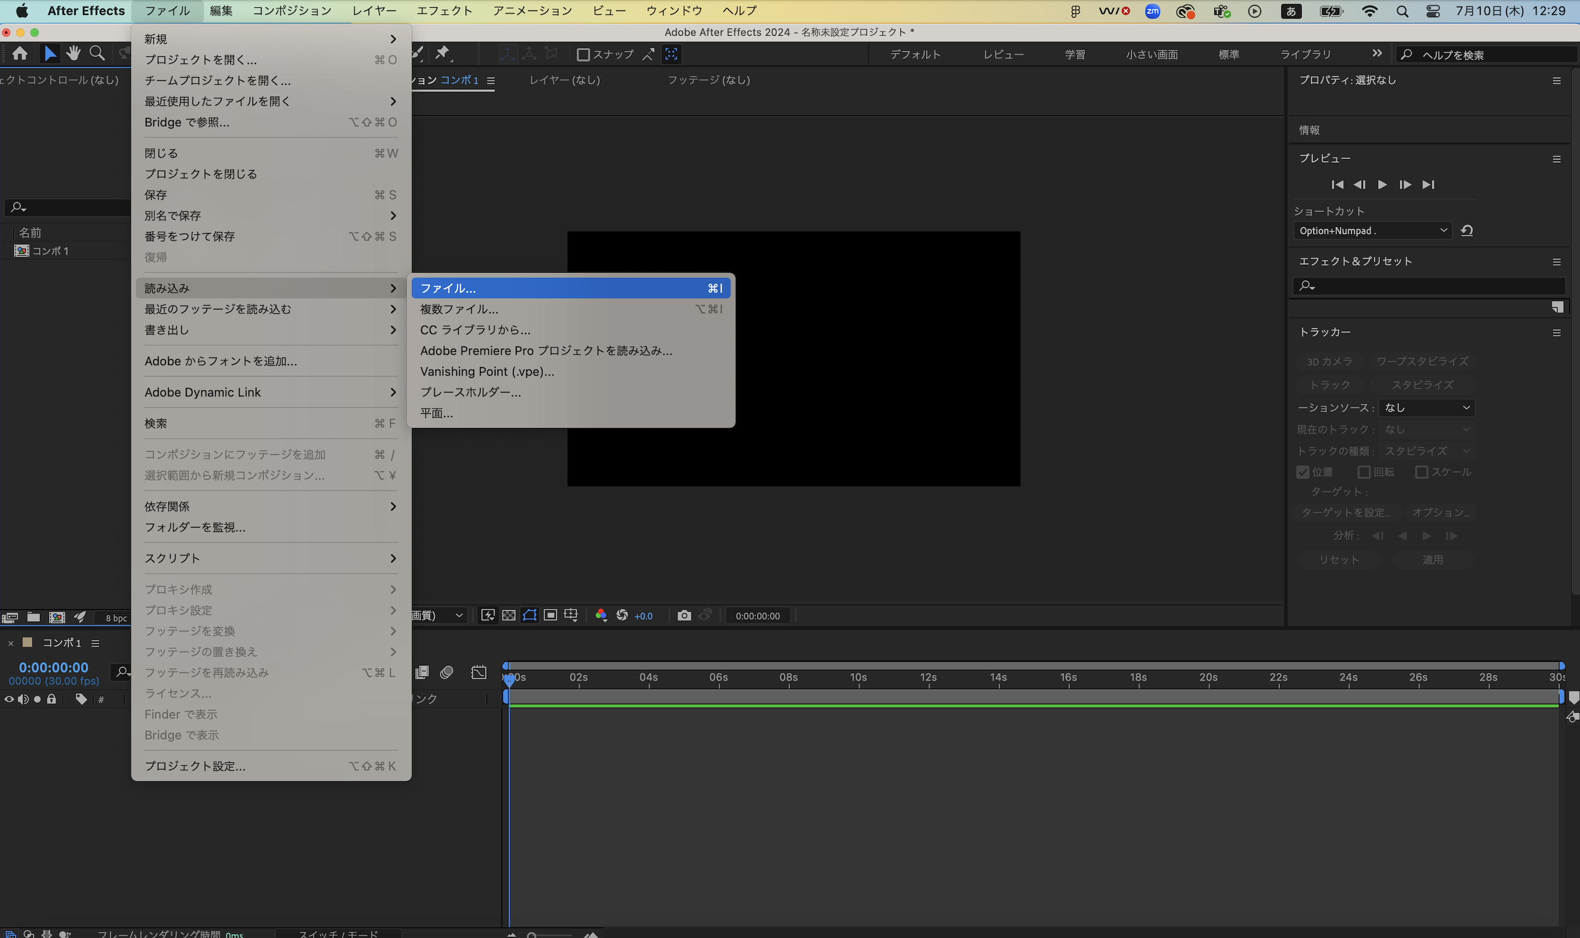This screenshot has width=1580, height=938.
Task: Open the 編集 menu in the menu bar
Action: (x=221, y=11)
